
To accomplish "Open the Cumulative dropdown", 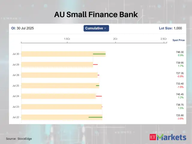I will [x=96, y=28].
